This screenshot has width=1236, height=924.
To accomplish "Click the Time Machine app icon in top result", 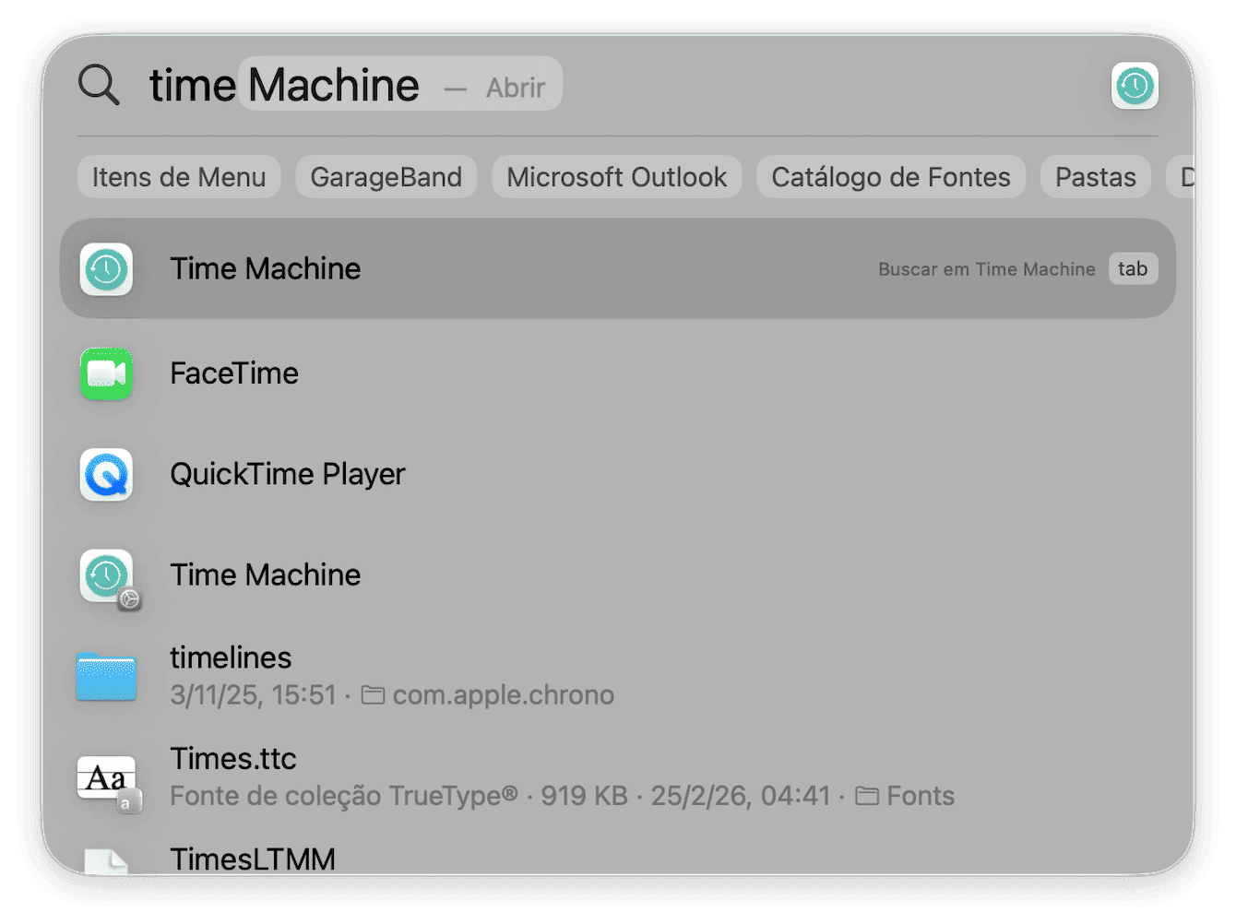I will pyautogui.click(x=106, y=269).
